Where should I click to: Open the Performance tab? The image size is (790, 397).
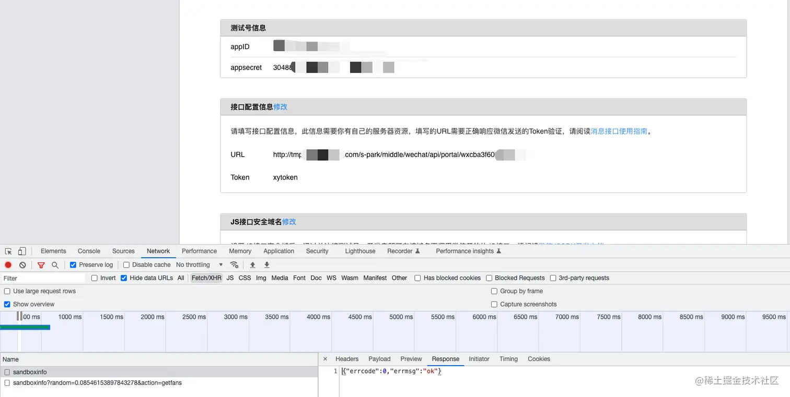199,251
